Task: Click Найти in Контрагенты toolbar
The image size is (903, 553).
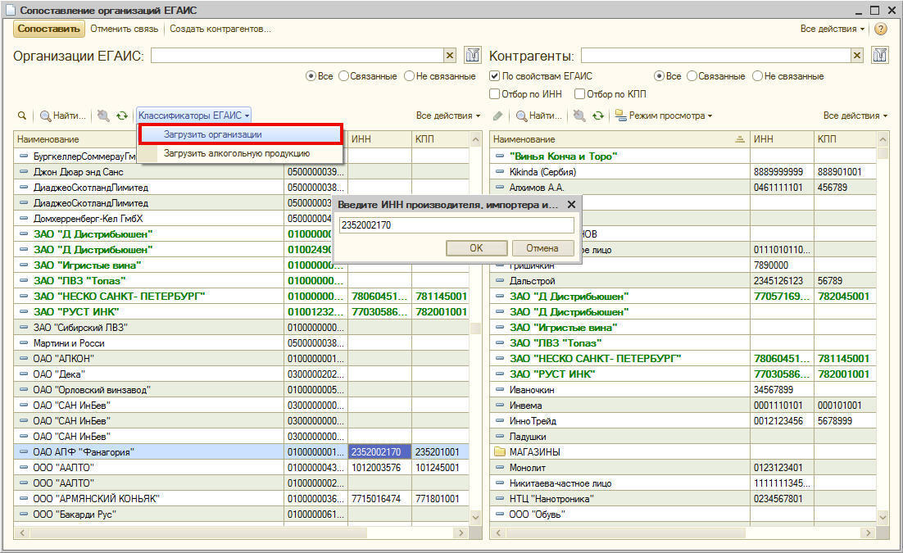Action: coord(539,116)
